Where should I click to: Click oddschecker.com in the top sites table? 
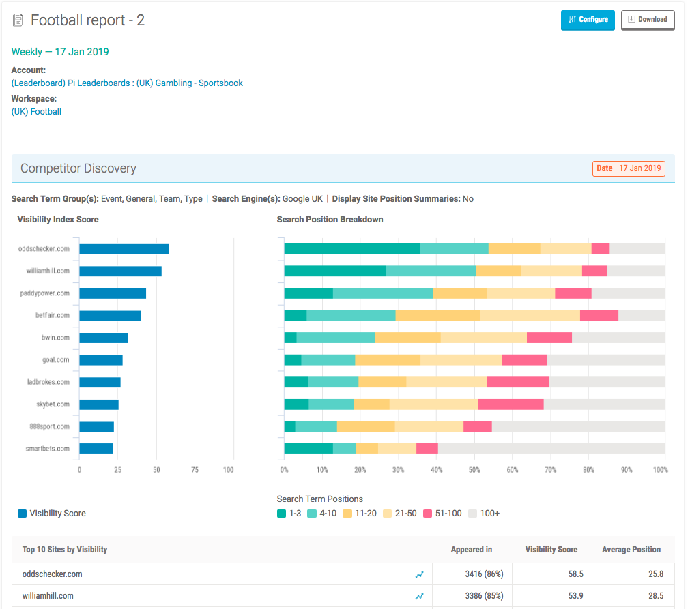point(53,574)
